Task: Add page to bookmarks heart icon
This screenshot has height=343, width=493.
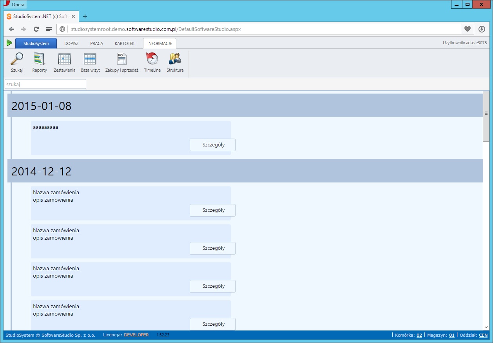Action: 467,29
